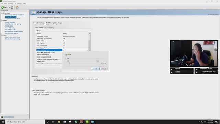Click the Manage 3D Settings header icon
220x124 pixels.
click(34, 13)
